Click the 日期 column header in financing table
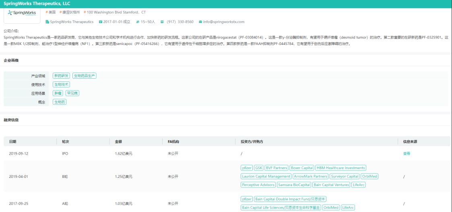Screen dimensions: 452x212 point(13,142)
